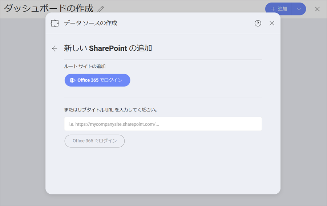This screenshot has height=206, width=327.
Task: Click the ダッシュボードの作成 title text
Action: click(x=49, y=9)
